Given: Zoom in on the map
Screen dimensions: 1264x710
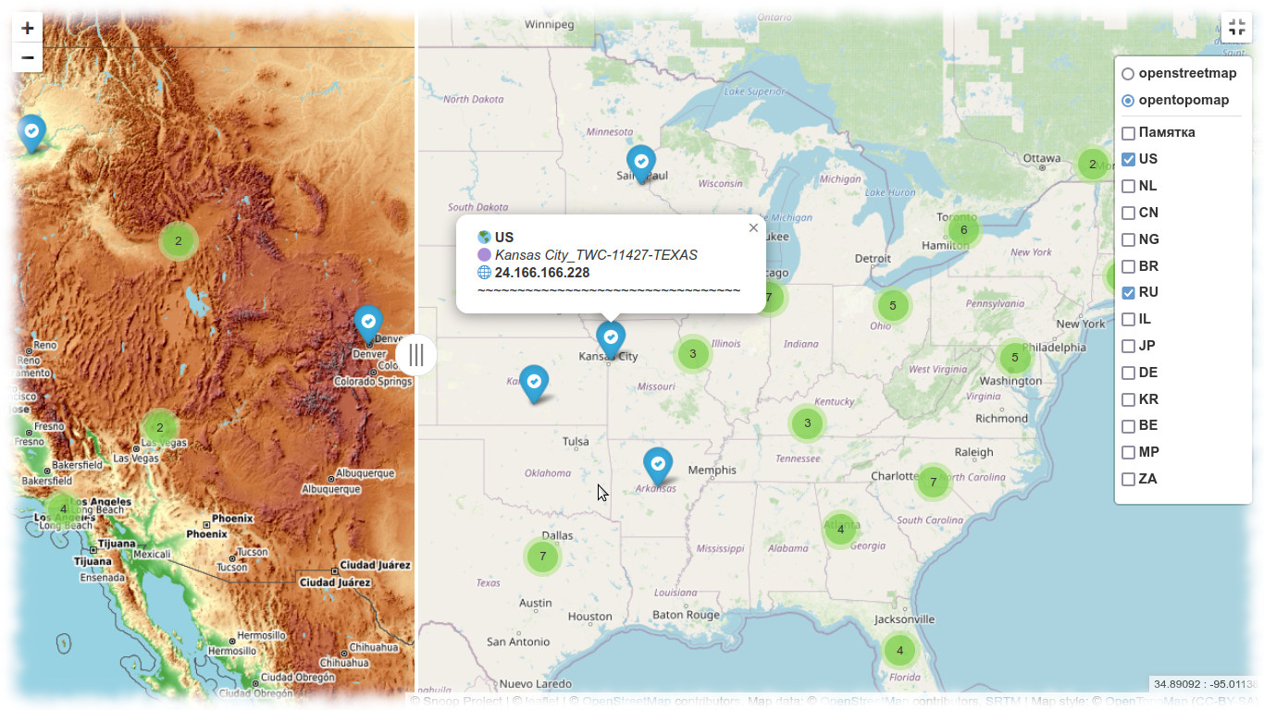Looking at the screenshot, I should pyautogui.click(x=28, y=28).
